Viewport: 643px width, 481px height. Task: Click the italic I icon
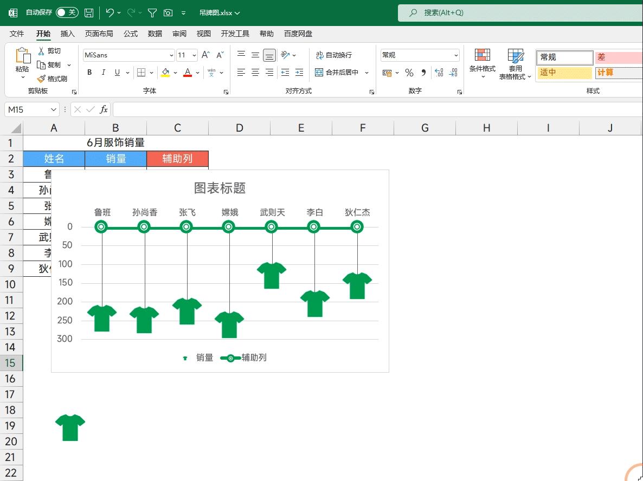102,72
